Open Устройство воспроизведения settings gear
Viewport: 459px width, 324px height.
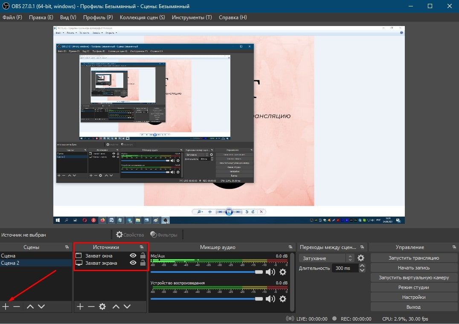pos(283,299)
